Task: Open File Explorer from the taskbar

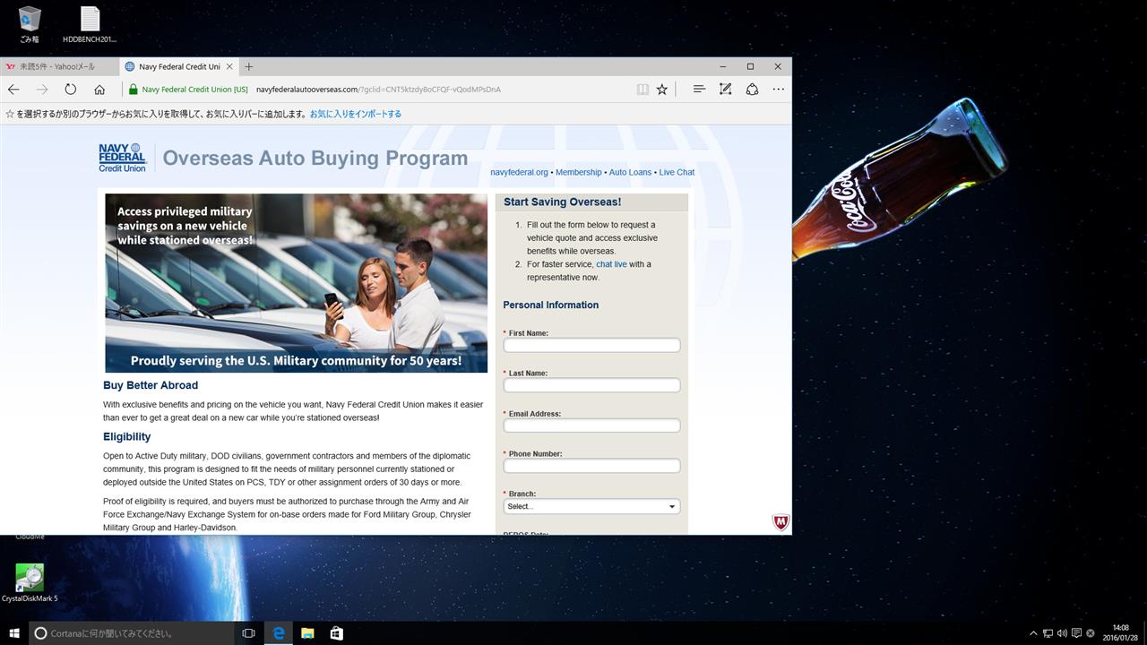Action: click(307, 633)
